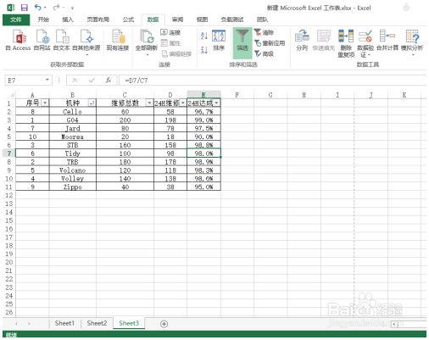
Task: Add a new sheet plus icon
Action: coord(164,324)
